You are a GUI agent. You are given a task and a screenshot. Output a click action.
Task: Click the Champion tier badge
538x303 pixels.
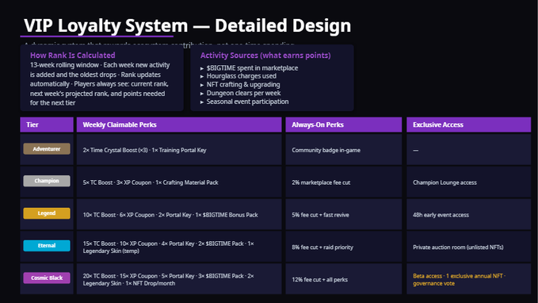[x=47, y=181]
